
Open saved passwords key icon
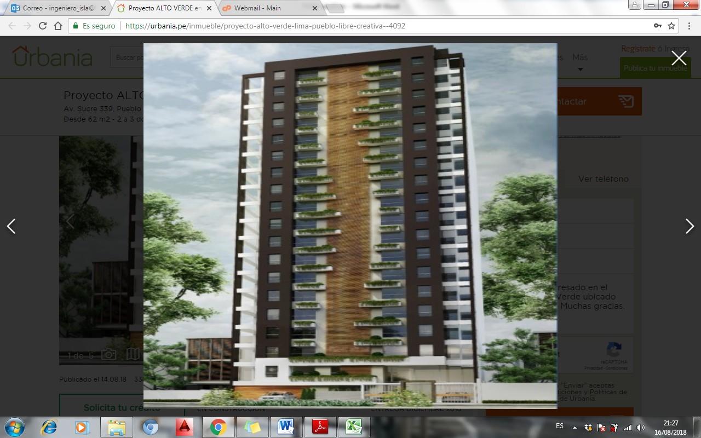pyautogui.click(x=657, y=26)
